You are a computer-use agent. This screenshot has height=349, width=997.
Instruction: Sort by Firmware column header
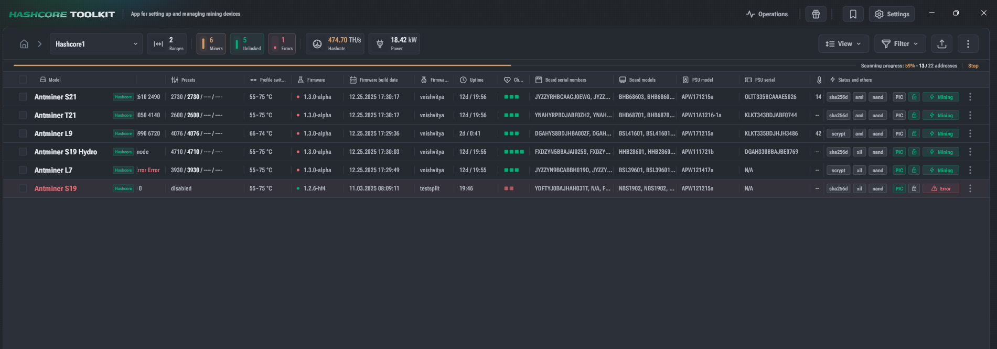(x=311, y=80)
